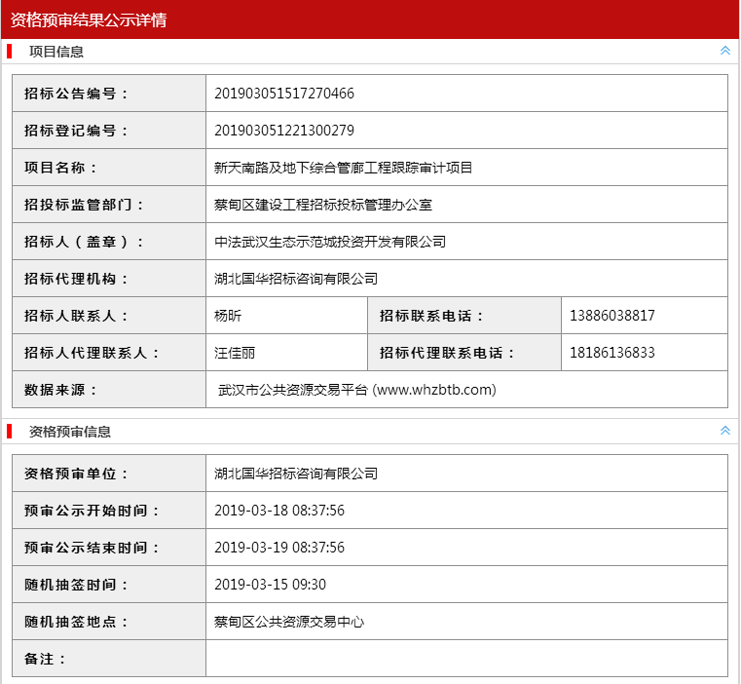The height and width of the screenshot is (684, 741).
Task: Click the 招标代理机构 label
Action: (76, 279)
